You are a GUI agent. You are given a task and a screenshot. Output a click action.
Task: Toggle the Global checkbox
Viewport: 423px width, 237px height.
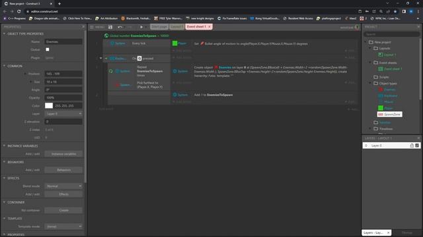[48, 49]
